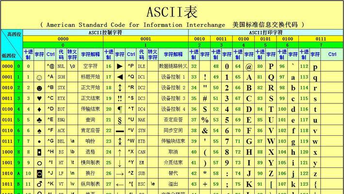Click the "^Z" Ctrl cell
The image size is (344, 194).
click(x=131, y=173)
